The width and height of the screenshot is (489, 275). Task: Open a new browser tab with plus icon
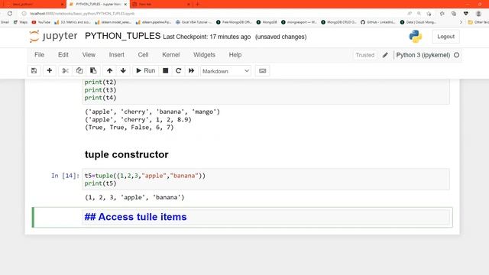pos(197,5)
